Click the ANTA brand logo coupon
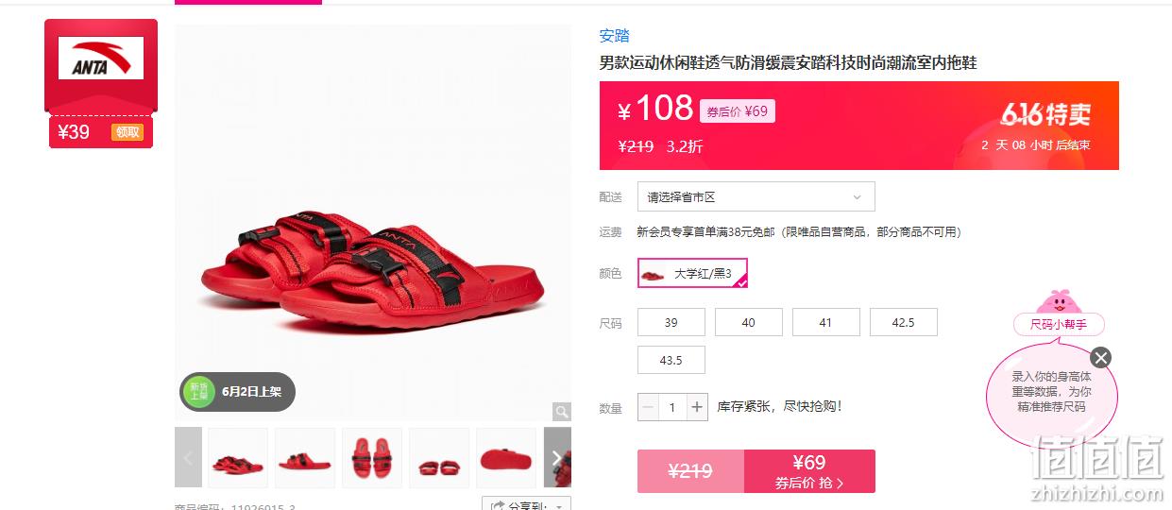This screenshot has height=510, width=1172. click(101, 58)
